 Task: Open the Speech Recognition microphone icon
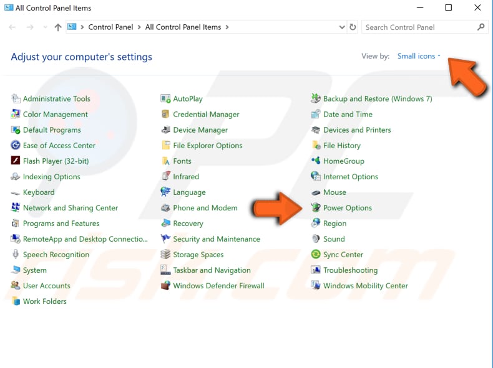(16, 255)
